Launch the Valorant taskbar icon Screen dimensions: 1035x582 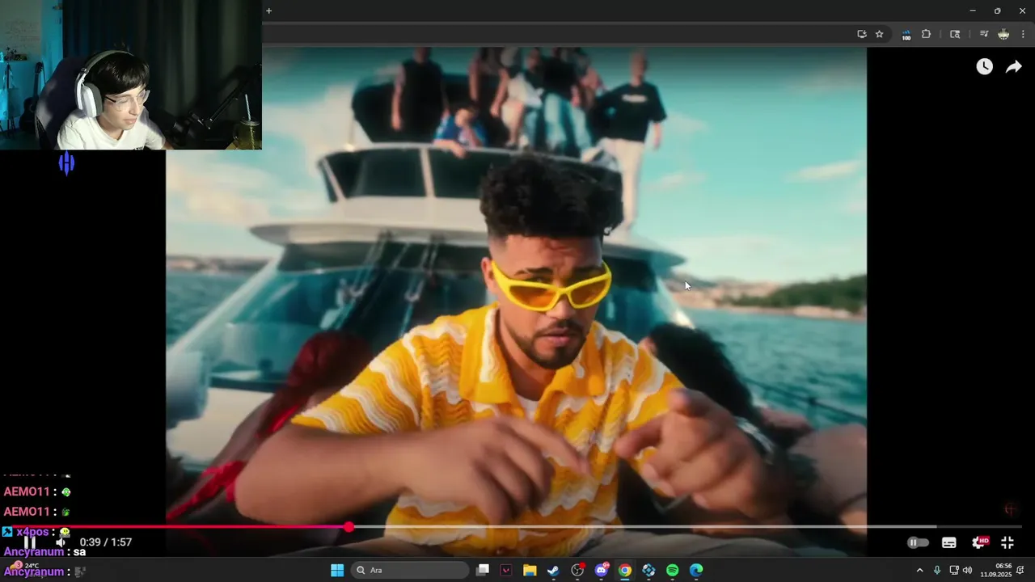tap(506, 570)
